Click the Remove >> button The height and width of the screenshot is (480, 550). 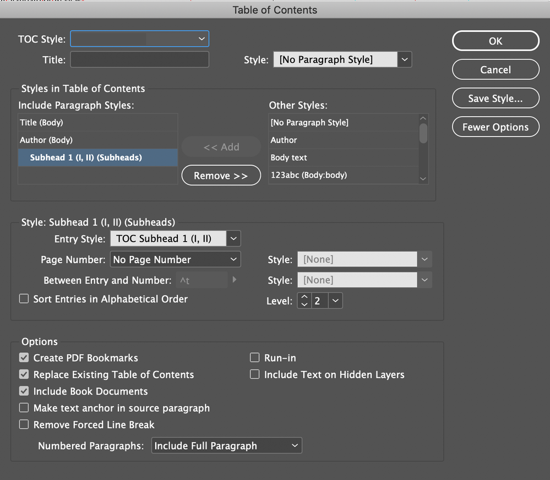[221, 176]
